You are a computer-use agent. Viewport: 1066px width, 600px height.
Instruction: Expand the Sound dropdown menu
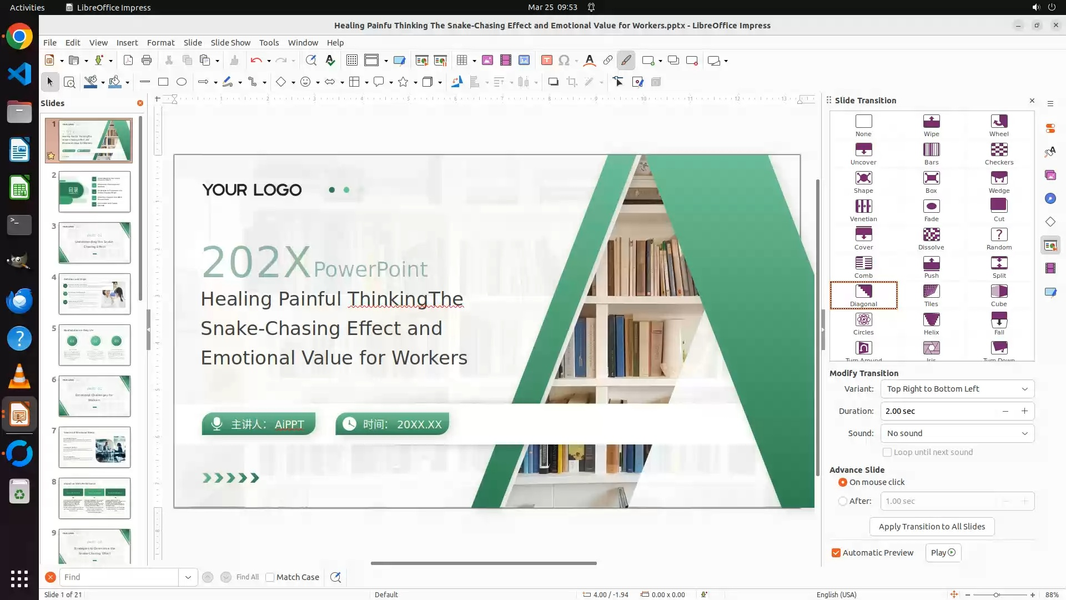click(957, 433)
